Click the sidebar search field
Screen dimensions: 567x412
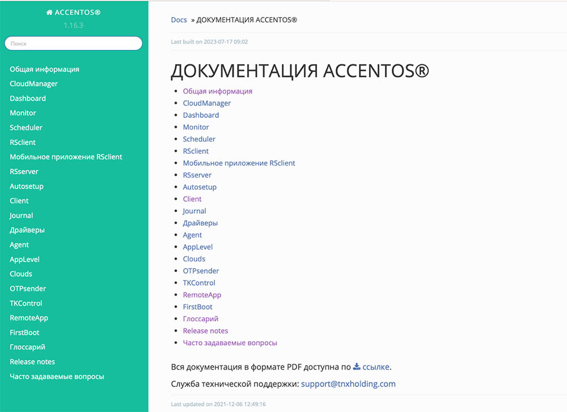coord(73,43)
